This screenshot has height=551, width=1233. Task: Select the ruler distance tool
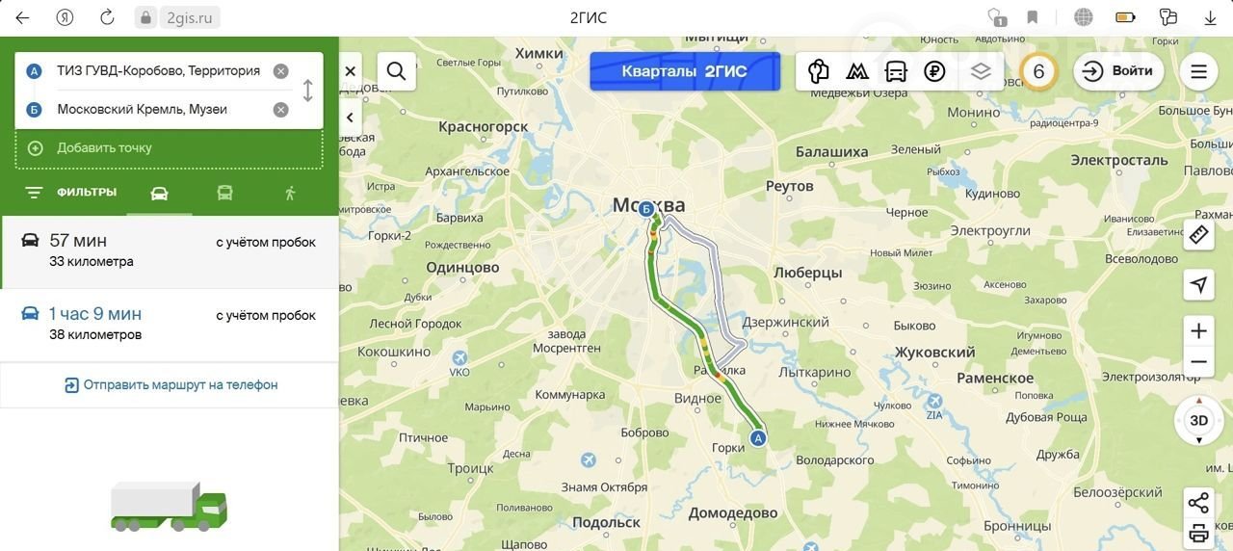pos(1198,234)
